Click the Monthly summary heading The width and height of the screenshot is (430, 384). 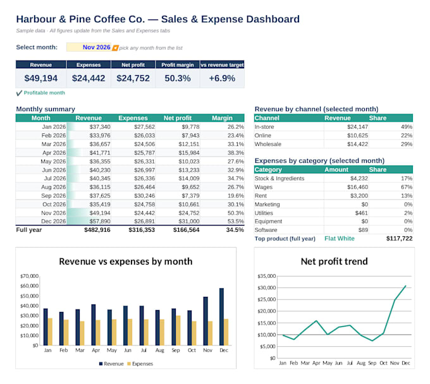point(46,109)
